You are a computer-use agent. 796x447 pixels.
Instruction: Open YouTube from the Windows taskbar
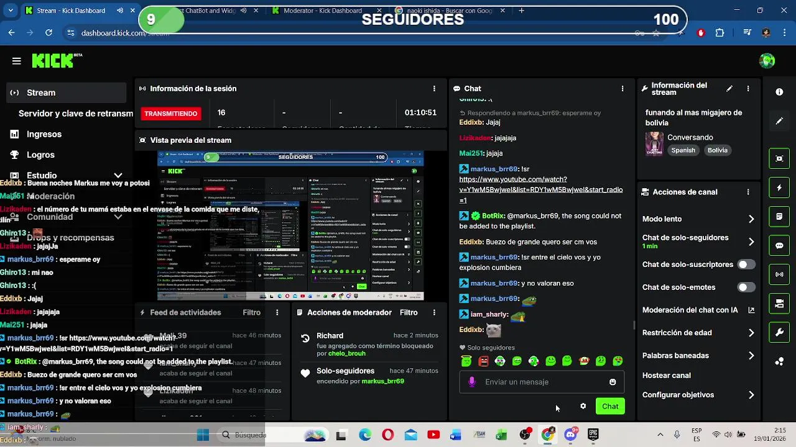click(433, 435)
